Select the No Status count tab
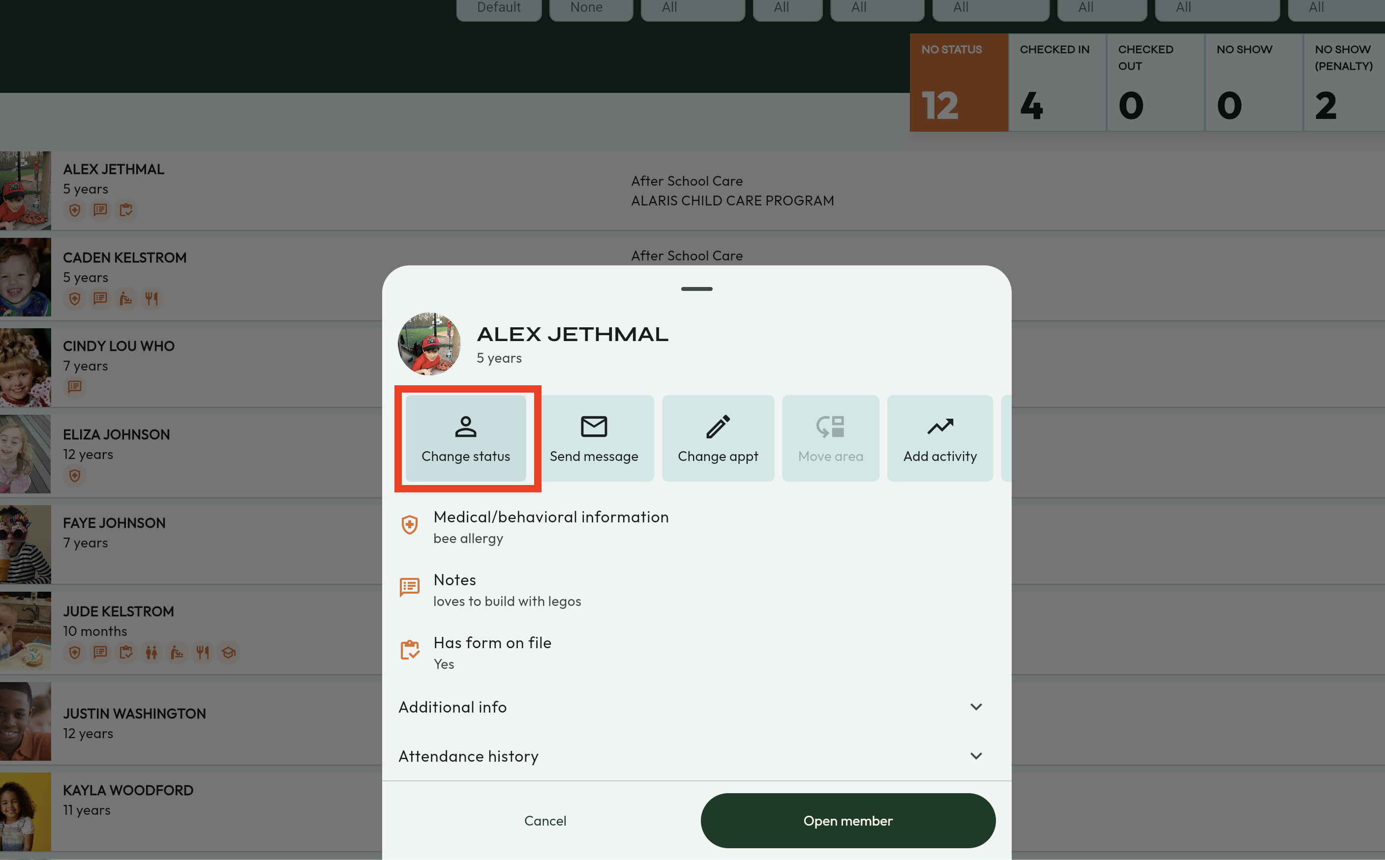The height and width of the screenshot is (860, 1385). pyautogui.click(x=958, y=83)
